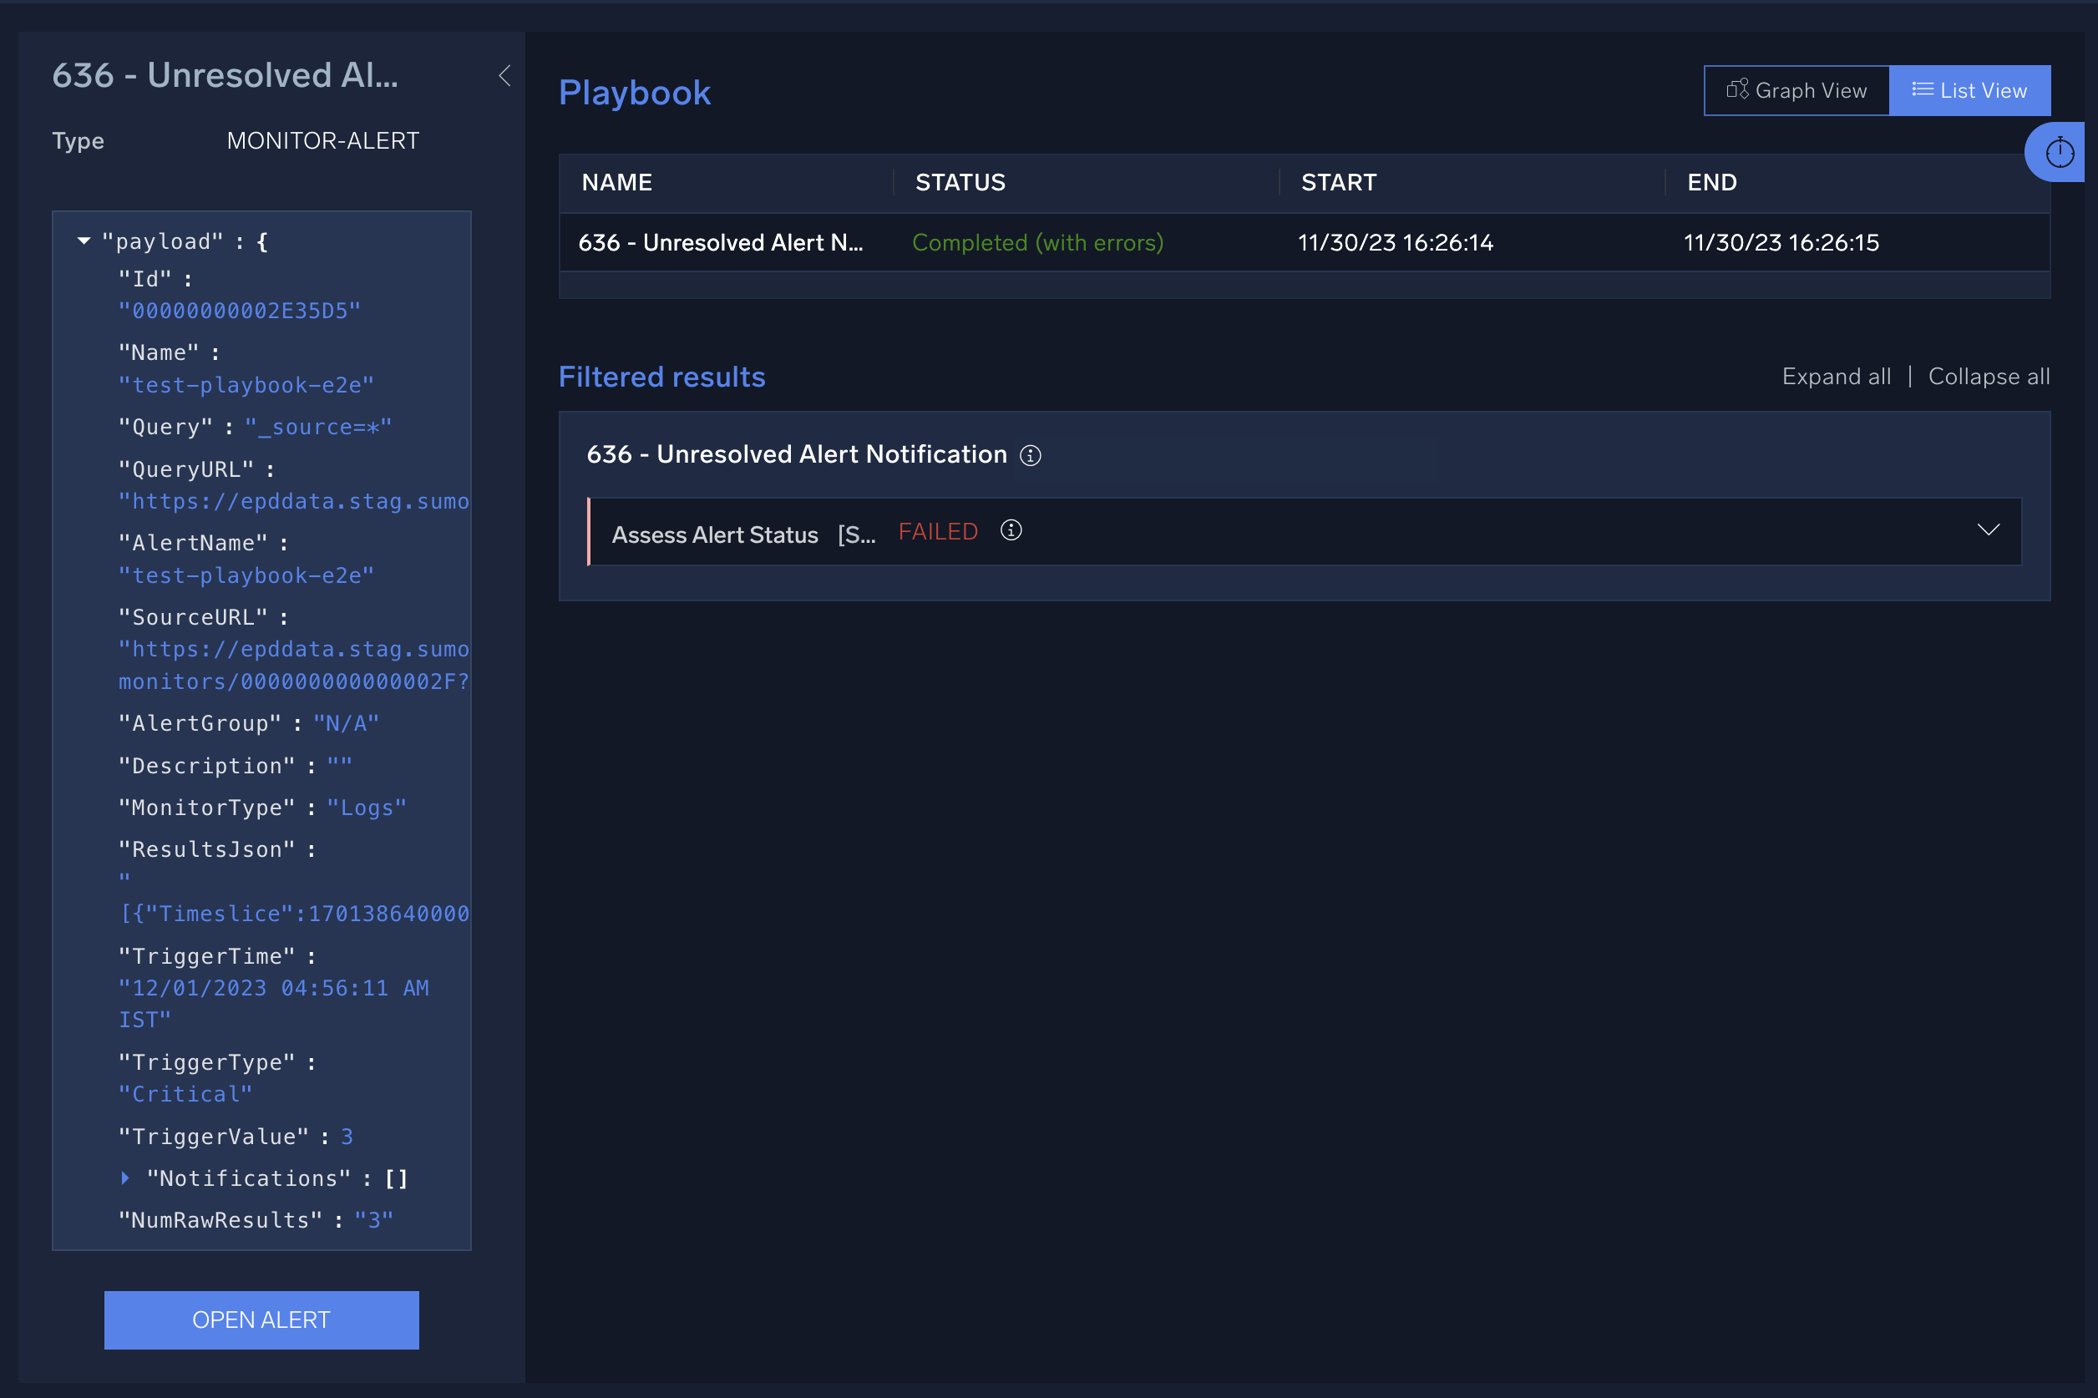Expand the Assess Alert Status details chevron
Screen dimensions: 2098x1398
coord(1989,529)
